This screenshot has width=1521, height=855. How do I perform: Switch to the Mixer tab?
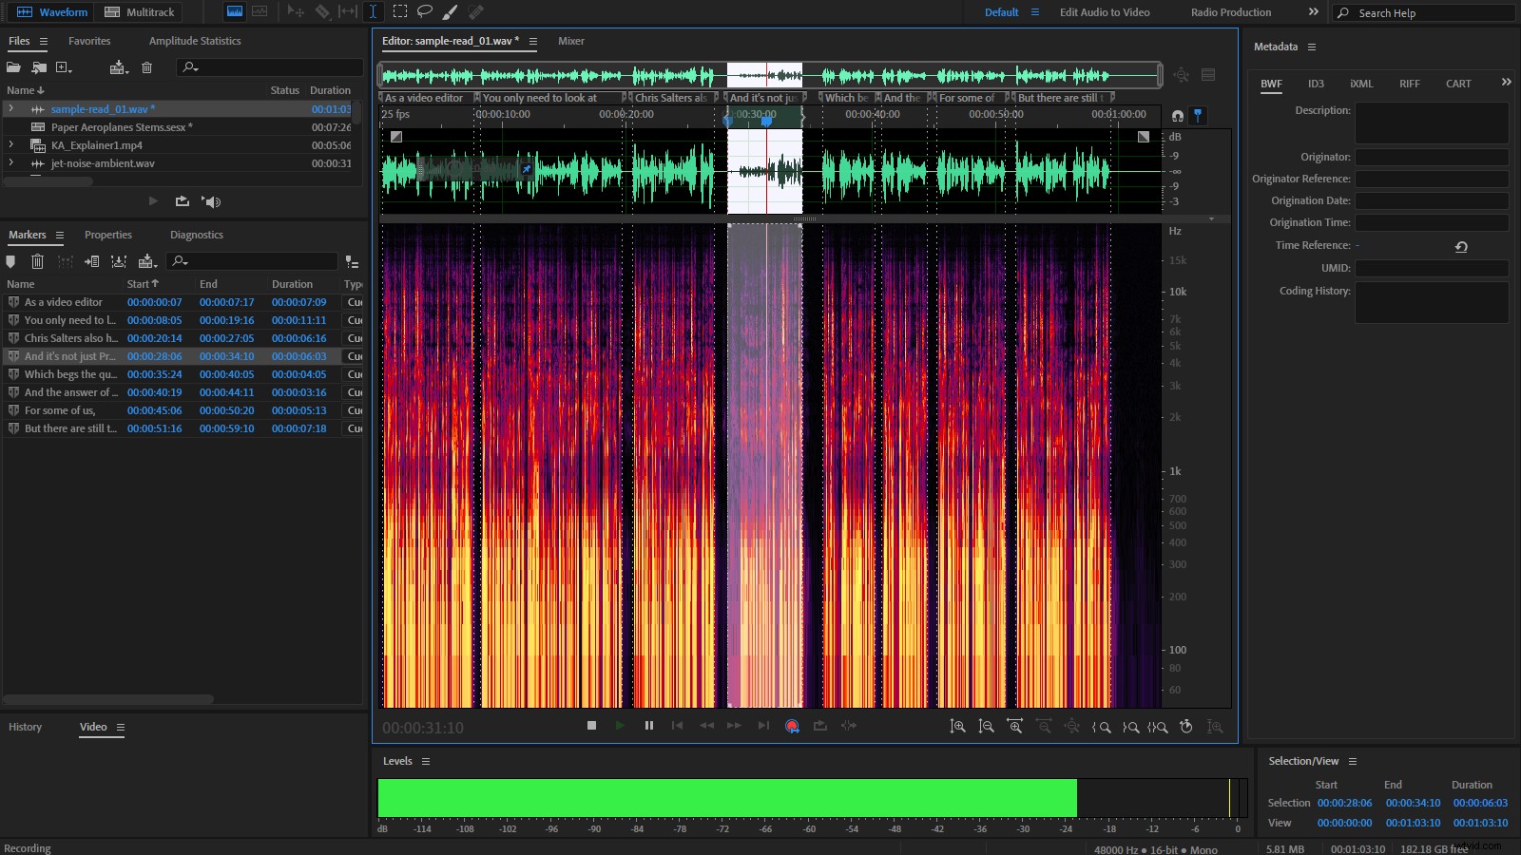(570, 41)
